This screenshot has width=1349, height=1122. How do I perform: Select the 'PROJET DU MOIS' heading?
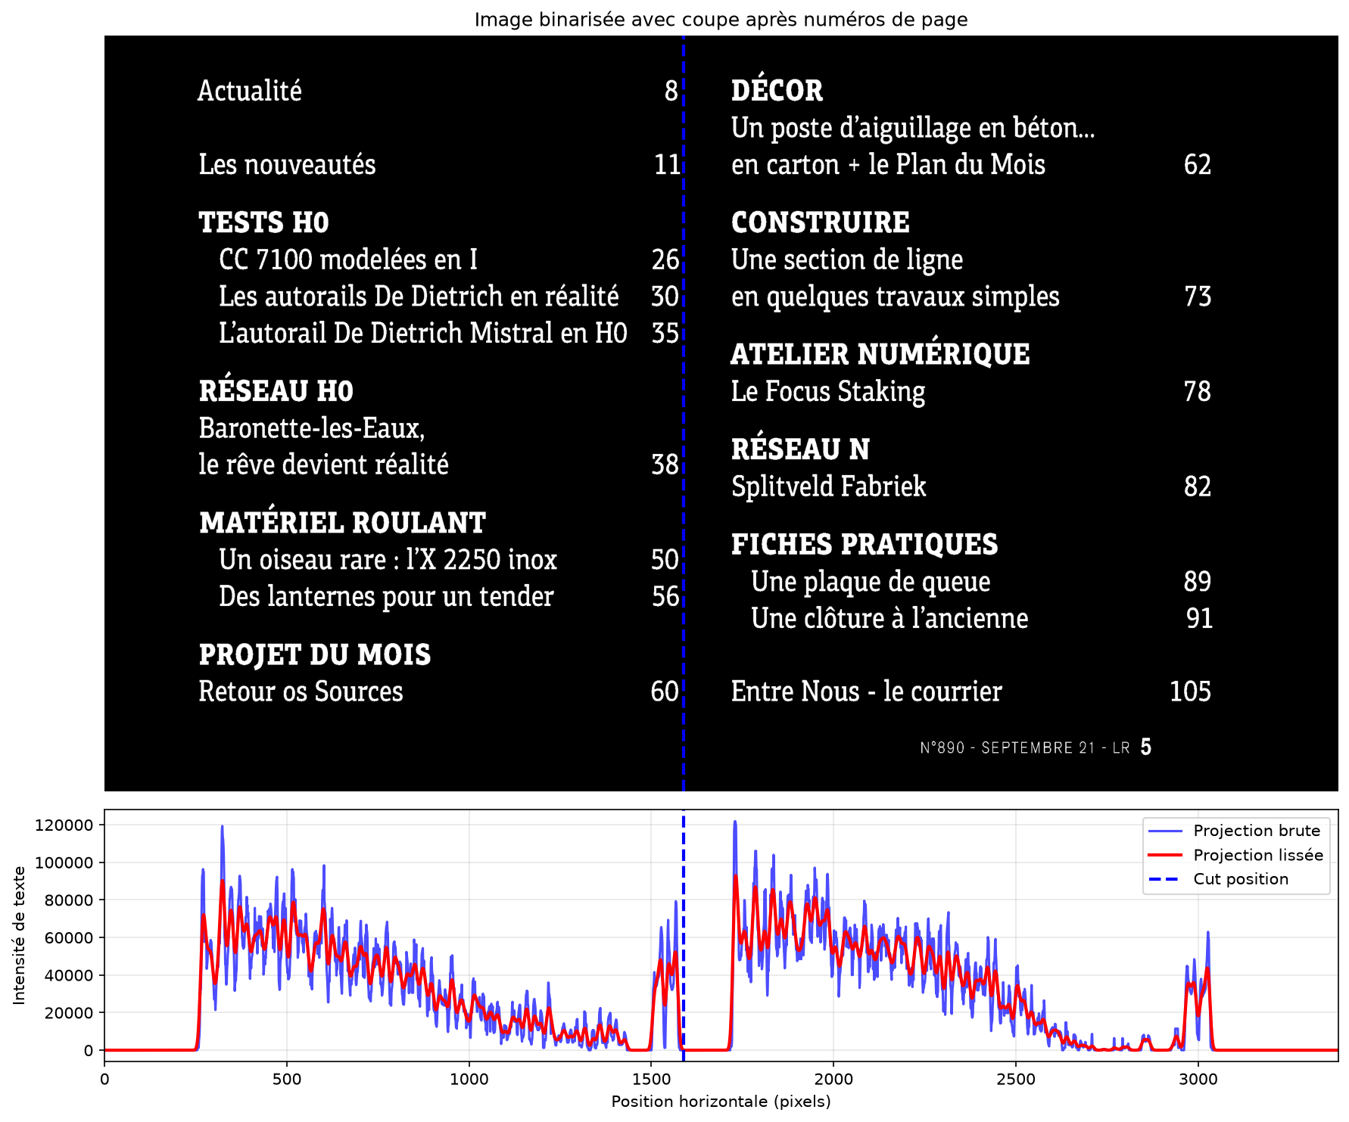(315, 654)
